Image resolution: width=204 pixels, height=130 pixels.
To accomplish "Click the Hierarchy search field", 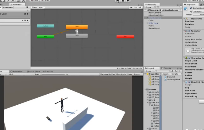I will [167, 7].
